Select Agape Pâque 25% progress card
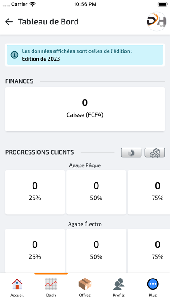Image resolution: width=170 pixels, height=303 pixels. [35, 192]
